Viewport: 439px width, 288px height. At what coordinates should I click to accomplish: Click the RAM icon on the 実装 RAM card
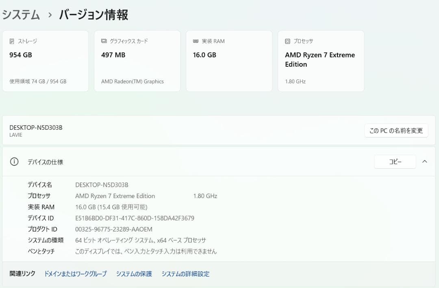pyautogui.click(x=196, y=41)
